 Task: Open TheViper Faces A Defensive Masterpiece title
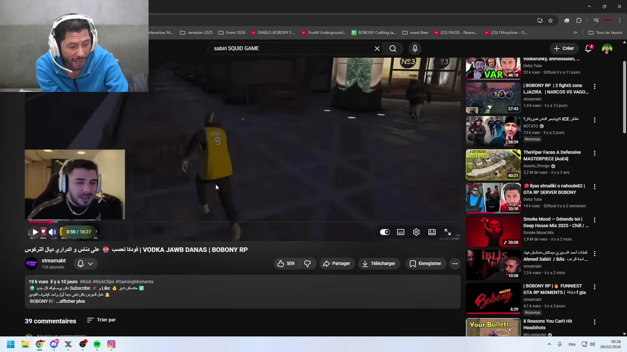(x=552, y=155)
